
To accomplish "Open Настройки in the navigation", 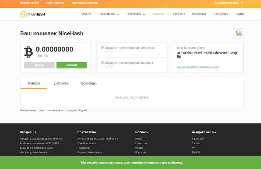I will click(x=199, y=14).
